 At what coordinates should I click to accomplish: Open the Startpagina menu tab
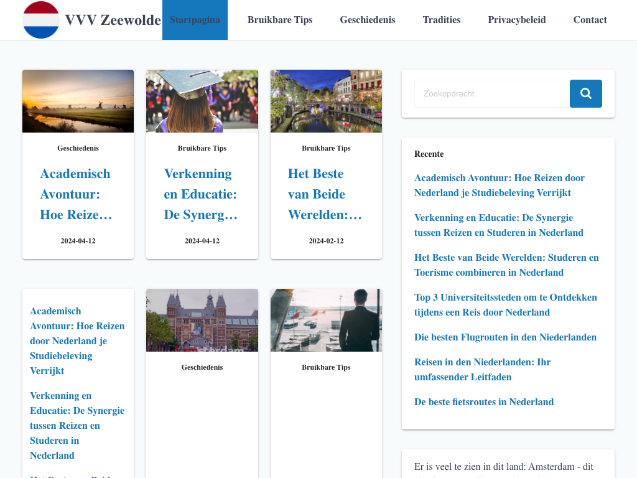[195, 20]
